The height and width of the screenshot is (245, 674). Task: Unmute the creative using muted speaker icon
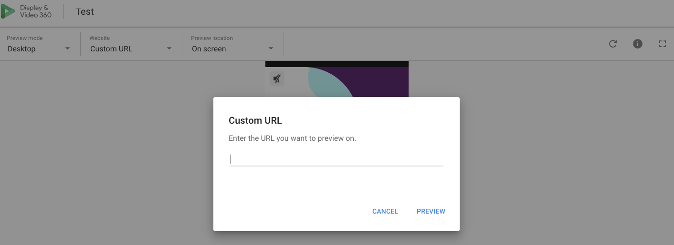(277, 78)
